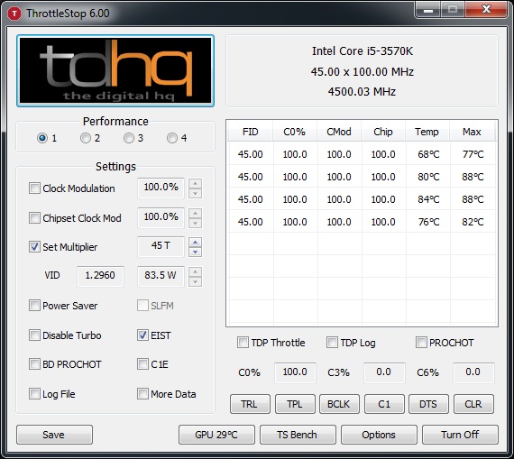Click the VID wattage up arrow
514x459 pixels.
(196, 271)
